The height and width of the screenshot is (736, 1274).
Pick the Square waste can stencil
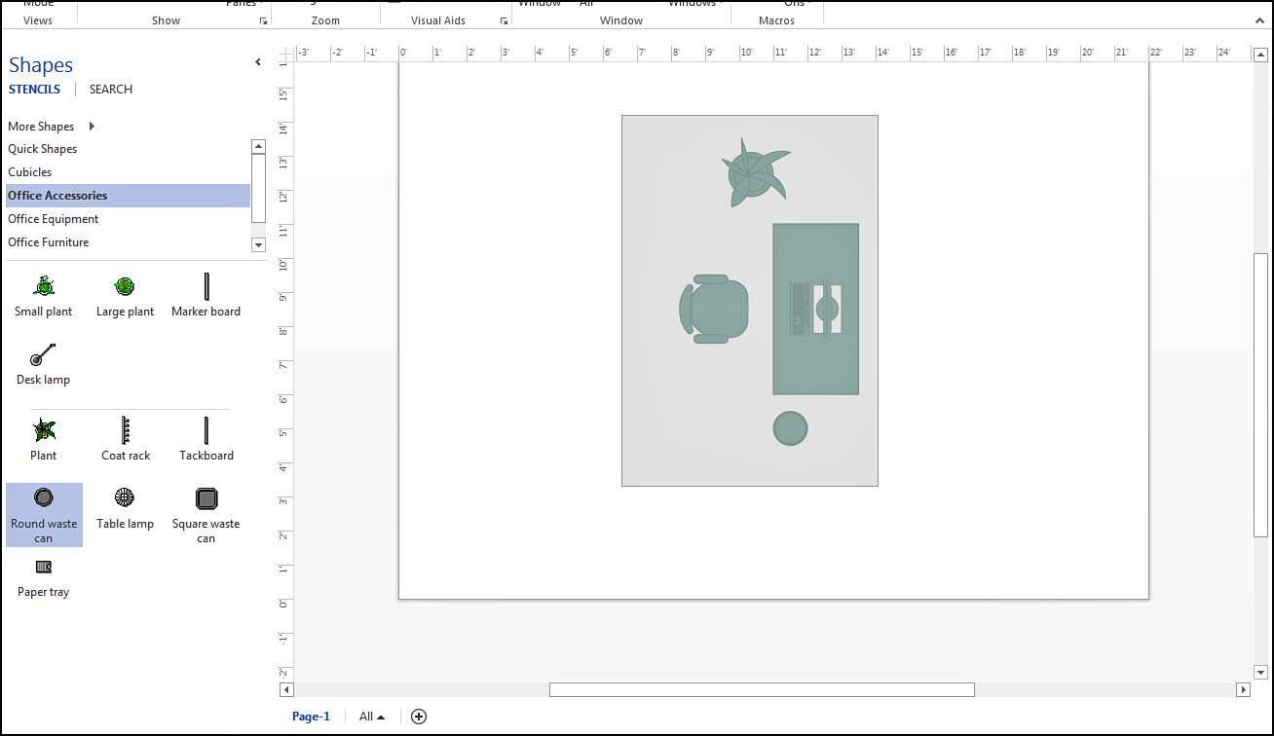click(206, 515)
